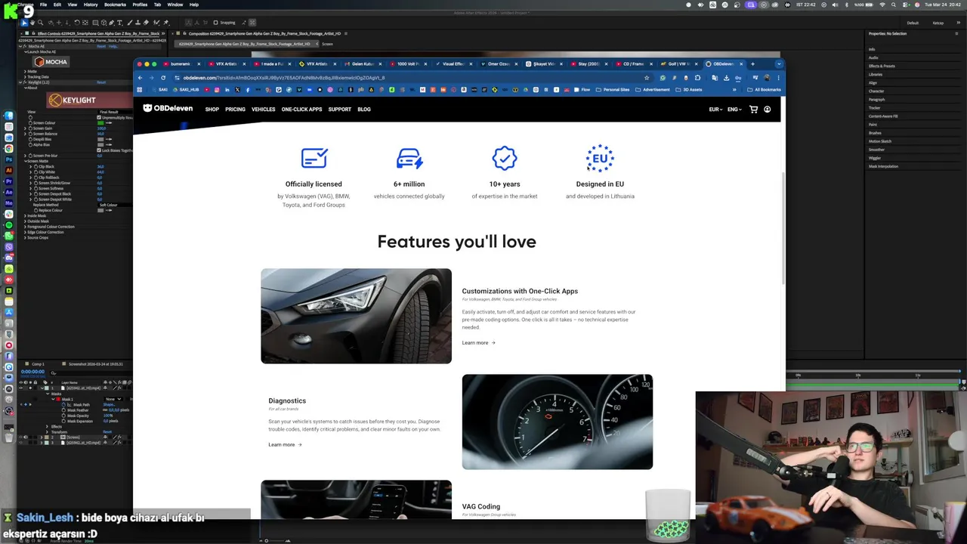This screenshot has width=967, height=544.
Task: Toggle Mask Feather stopwatch in timeline
Action: click(x=63, y=410)
